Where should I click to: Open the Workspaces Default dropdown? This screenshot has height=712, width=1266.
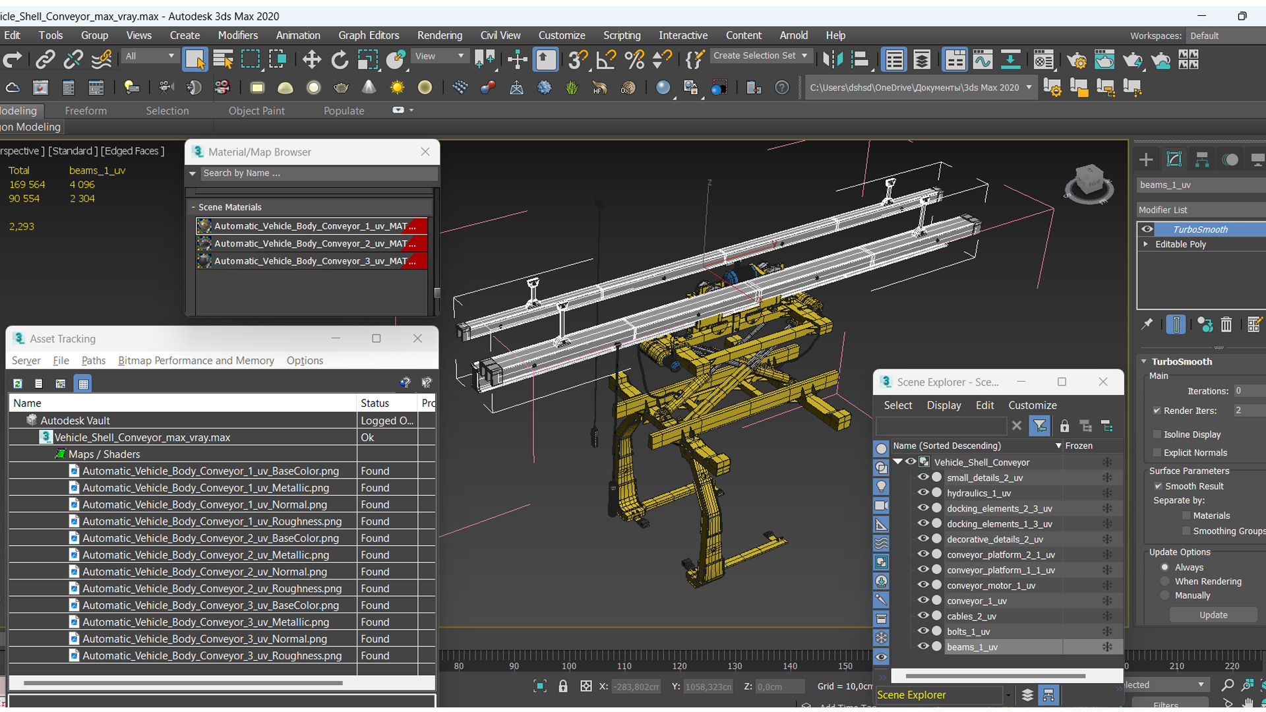click(1225, 36)
